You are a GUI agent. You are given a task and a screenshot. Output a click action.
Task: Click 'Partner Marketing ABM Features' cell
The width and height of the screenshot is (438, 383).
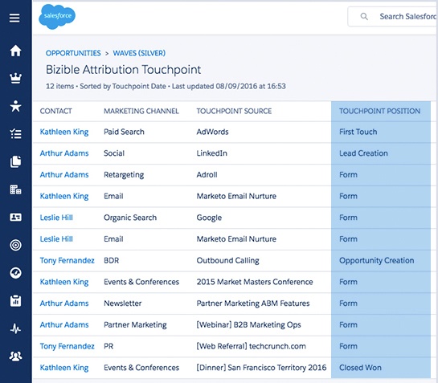click(253, 304)
